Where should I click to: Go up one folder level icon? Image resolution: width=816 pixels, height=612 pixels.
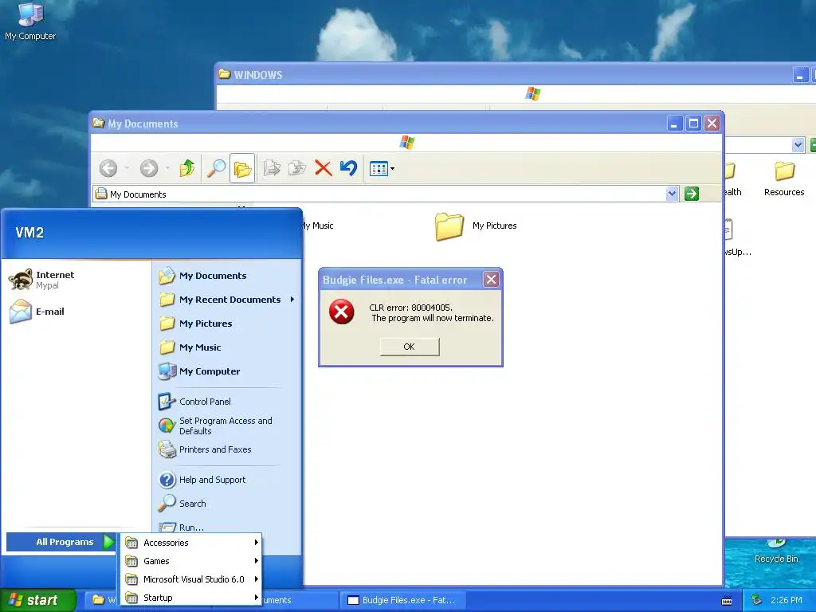tap(186, 168)
